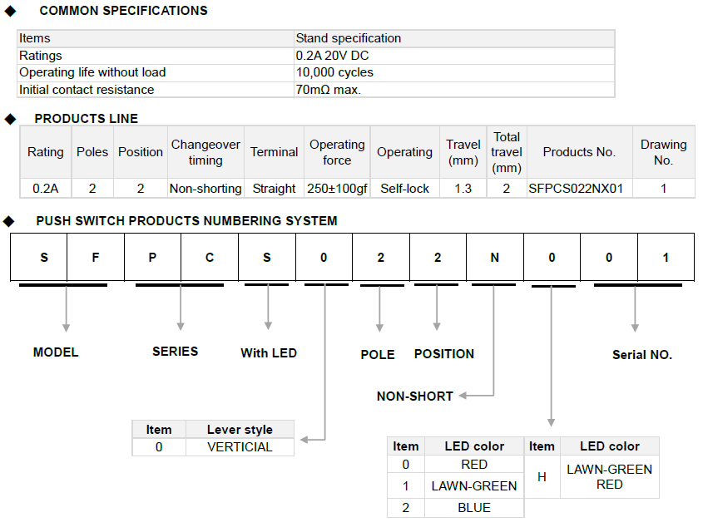703x522 pixels.
Task: Click the diamond bullet beside Common Specifications
Action: pyautogui.click(x=10, y=11)
